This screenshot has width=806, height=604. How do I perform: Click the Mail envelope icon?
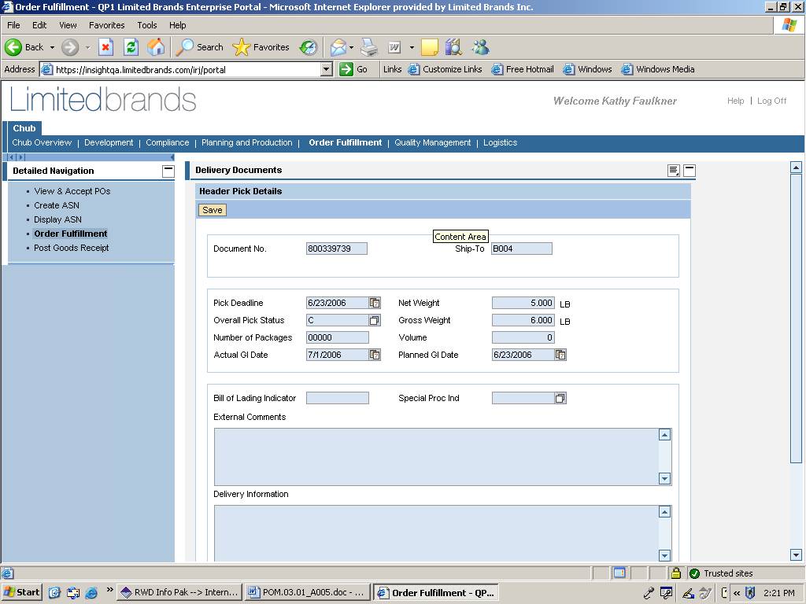tap(338, 47)
